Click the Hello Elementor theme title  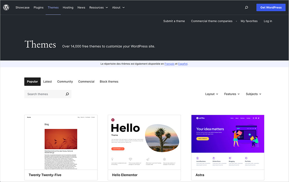pyautogui.click(x=125, y=175)
